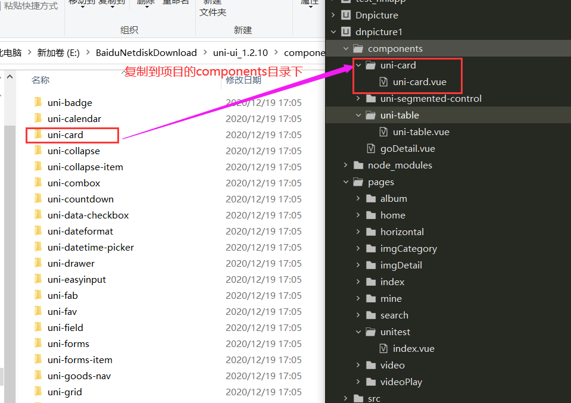Collapse the uni-table folder chevron
571x403 pixels.
[x=358, y=115]
